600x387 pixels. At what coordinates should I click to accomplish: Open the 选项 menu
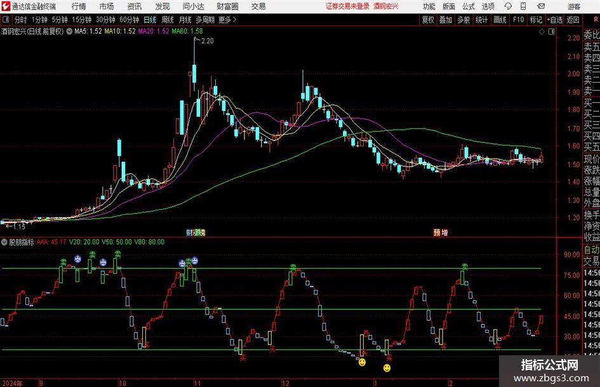[488, 6]
